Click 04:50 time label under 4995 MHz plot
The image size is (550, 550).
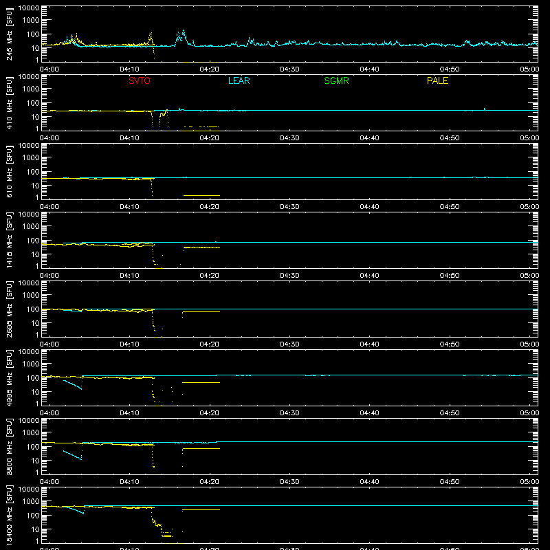(x=450, y=413)
